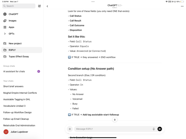This screenshot has height=139, width=186.
Task: Click the headphones status icon
Action: point(175,2)
